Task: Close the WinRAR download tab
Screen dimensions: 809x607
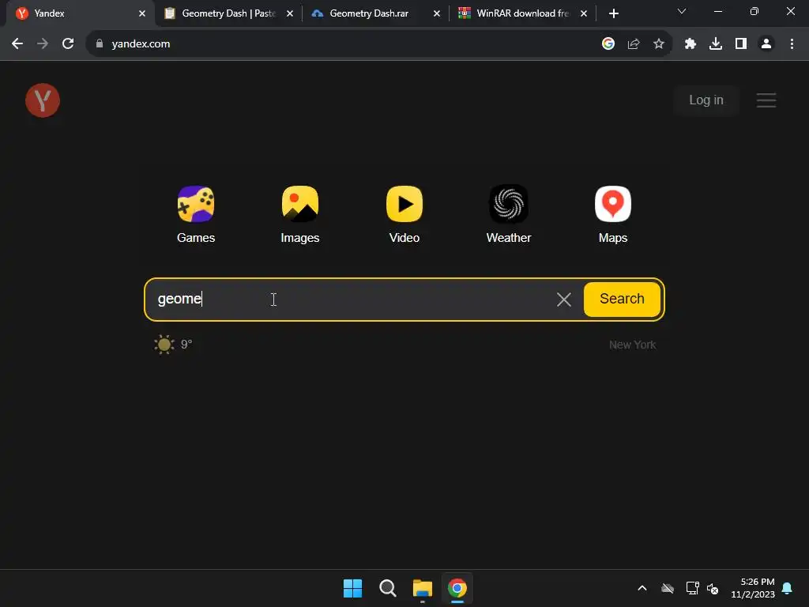Action: 584,13
